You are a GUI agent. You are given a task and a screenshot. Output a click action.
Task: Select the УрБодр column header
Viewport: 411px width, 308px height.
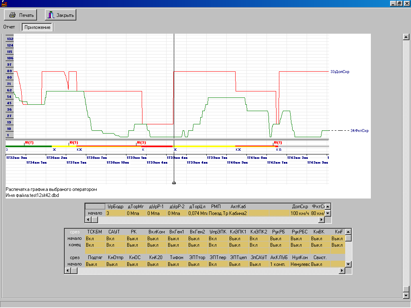pos(115,207)
